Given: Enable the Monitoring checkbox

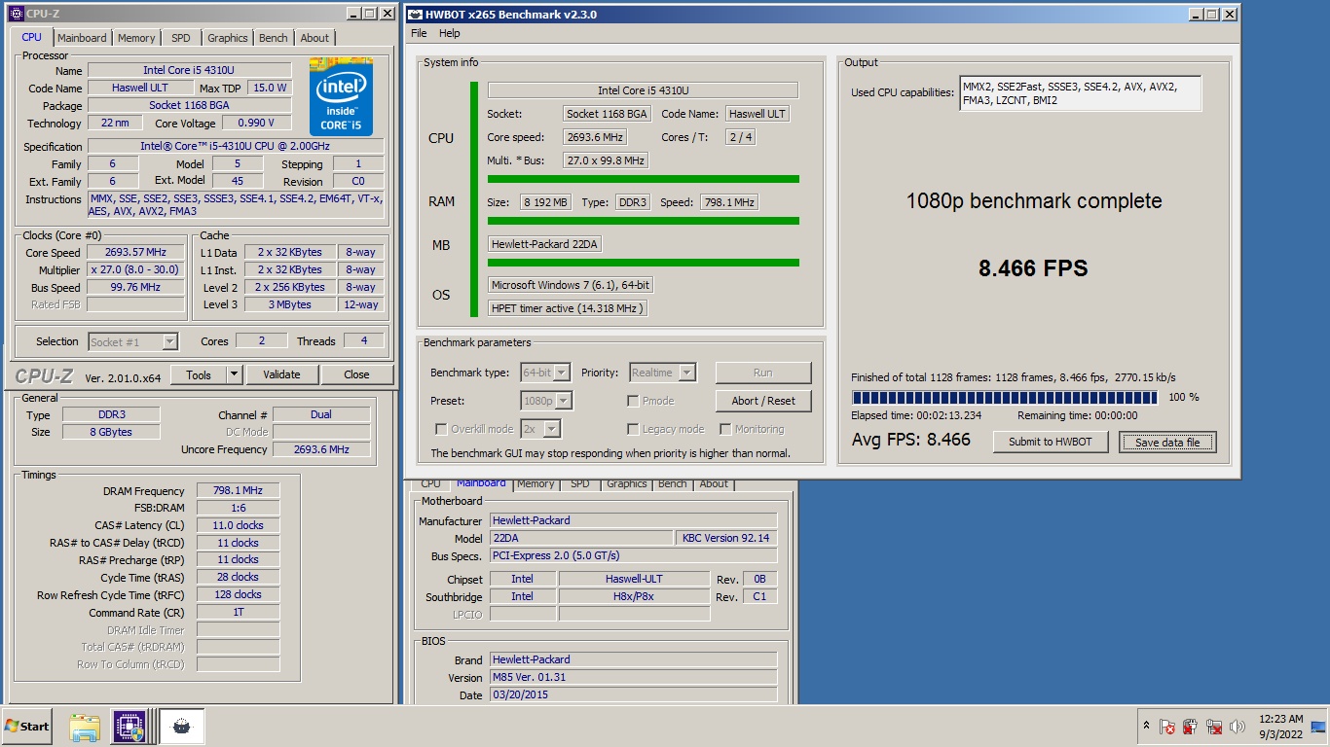Looking at the screenshot, I should (x=725, y=429).
